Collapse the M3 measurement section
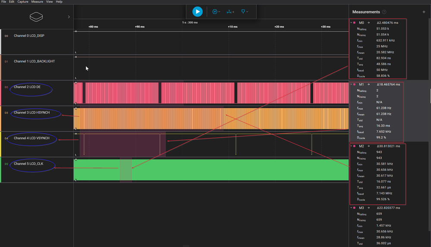431x247 pixels. pos(351,208)
